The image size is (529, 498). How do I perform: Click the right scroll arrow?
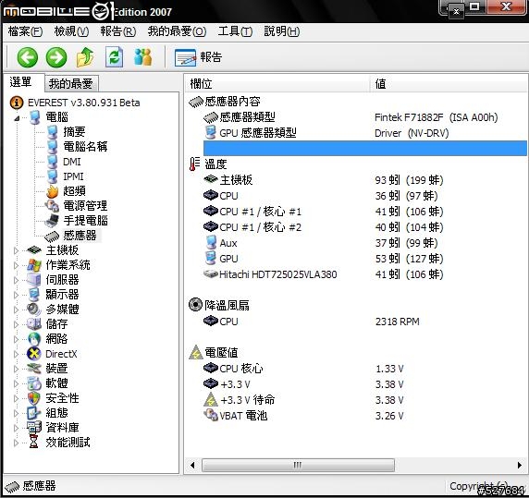pos(520,465)
